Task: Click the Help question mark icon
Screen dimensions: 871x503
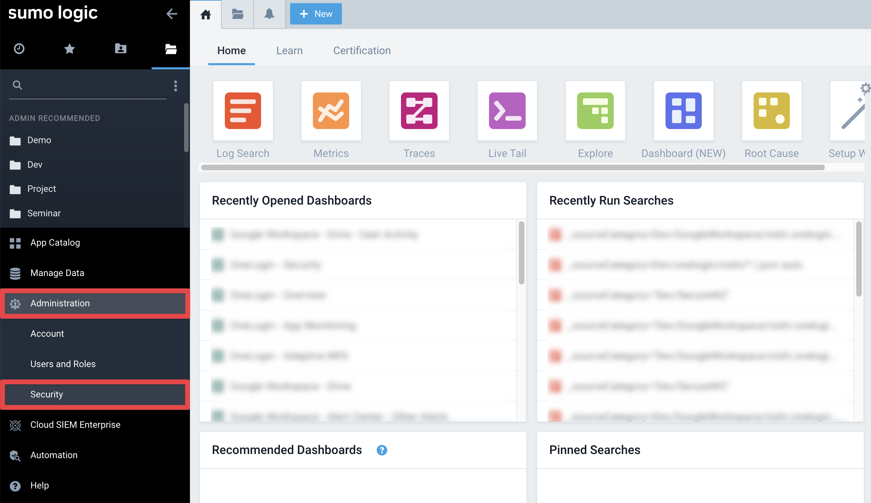Action: [15, 486]
